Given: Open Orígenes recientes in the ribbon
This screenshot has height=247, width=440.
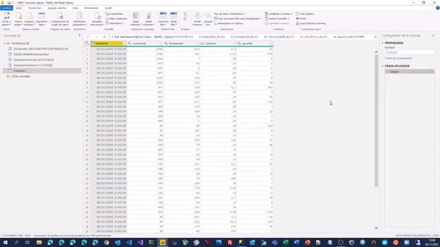Looking at the screenshot, I should point(29,19).
